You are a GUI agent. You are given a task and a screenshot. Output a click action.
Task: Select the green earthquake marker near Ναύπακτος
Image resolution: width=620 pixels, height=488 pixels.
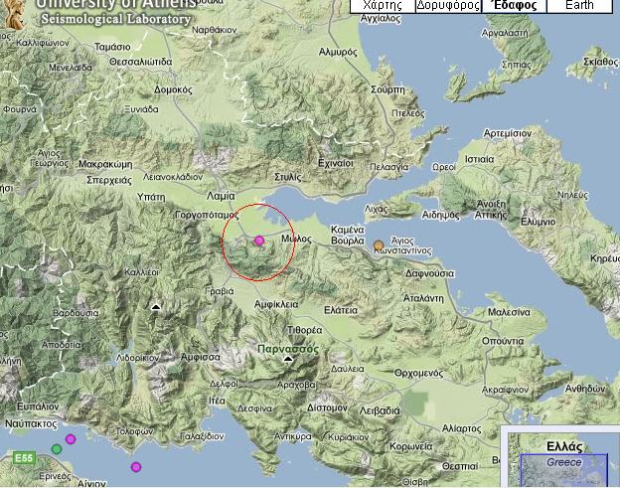click(57, 449)
